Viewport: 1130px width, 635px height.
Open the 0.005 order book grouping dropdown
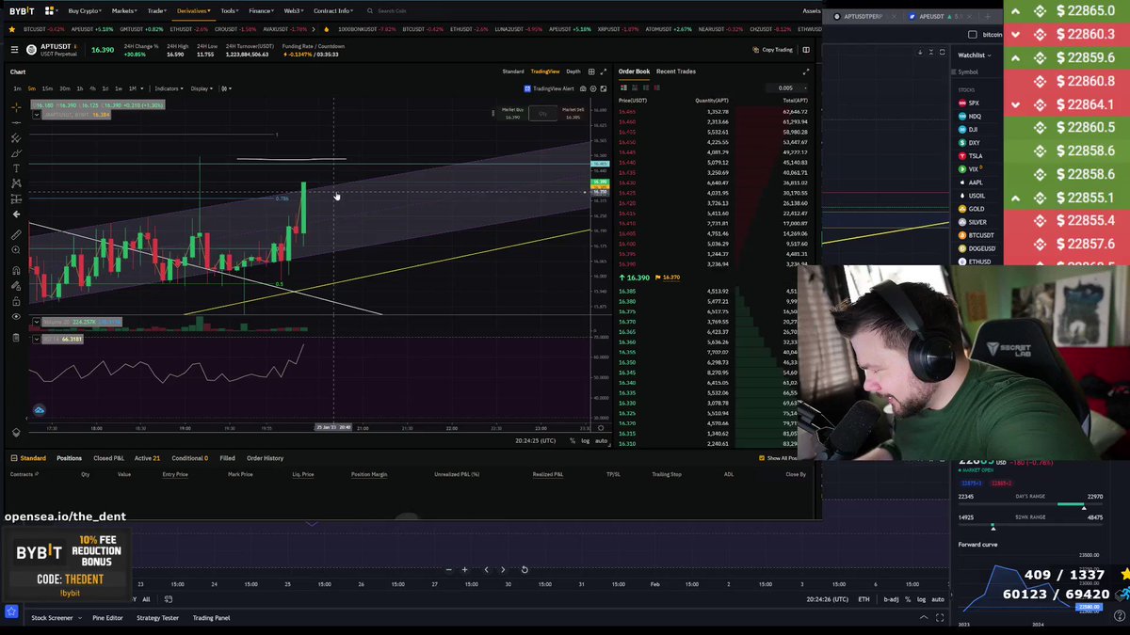pos(784,87)
